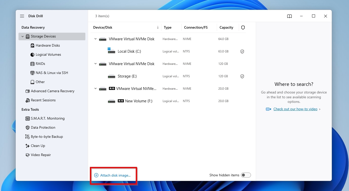The height and width of the screenshot is (191, 349).
Task: Click the sort arrow in Device/Disk column
Action: click(x=158, y=27)
